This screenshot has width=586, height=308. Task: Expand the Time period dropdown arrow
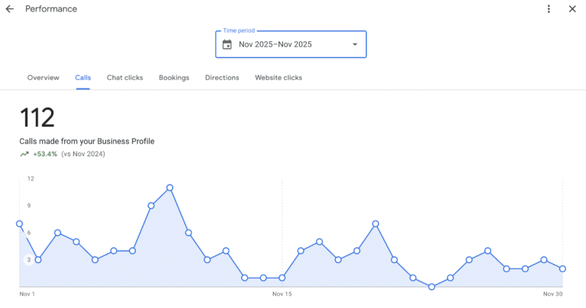tap(354, 44)
